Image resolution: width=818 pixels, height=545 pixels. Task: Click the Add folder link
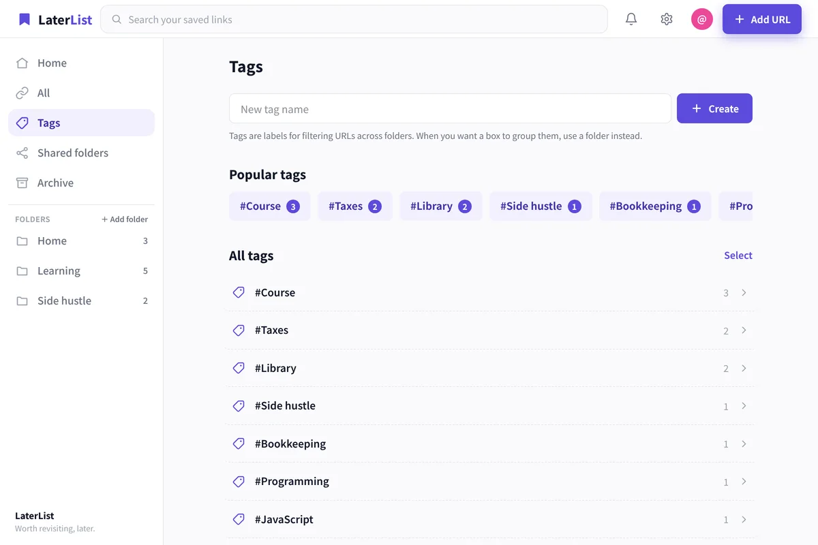click(125, 219)
